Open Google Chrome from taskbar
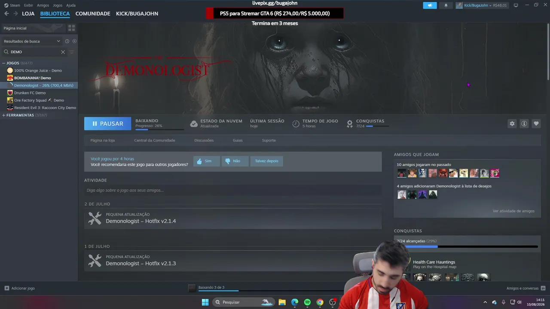Image resolution: width=550 pixels, height=309 pixels. click(320, 302)
